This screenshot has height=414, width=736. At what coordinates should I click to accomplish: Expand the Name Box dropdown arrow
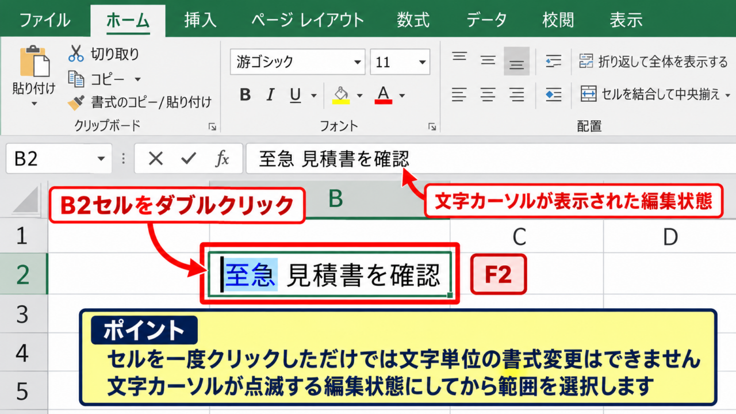click(102, 159)
